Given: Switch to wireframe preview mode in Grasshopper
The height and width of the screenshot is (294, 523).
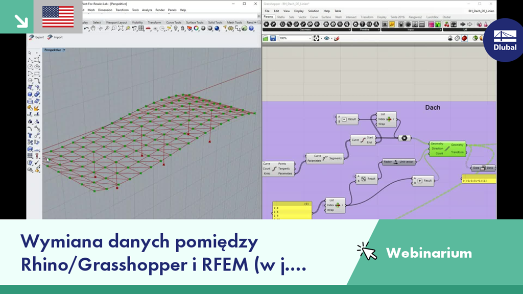Looking at the screenshot, I should (x=457, y=38).
